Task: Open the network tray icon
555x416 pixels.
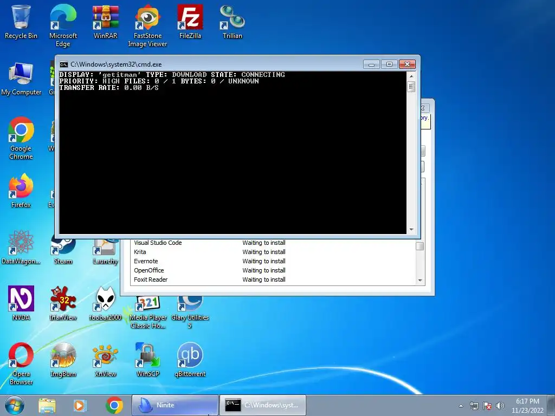Action: [474, 406]
